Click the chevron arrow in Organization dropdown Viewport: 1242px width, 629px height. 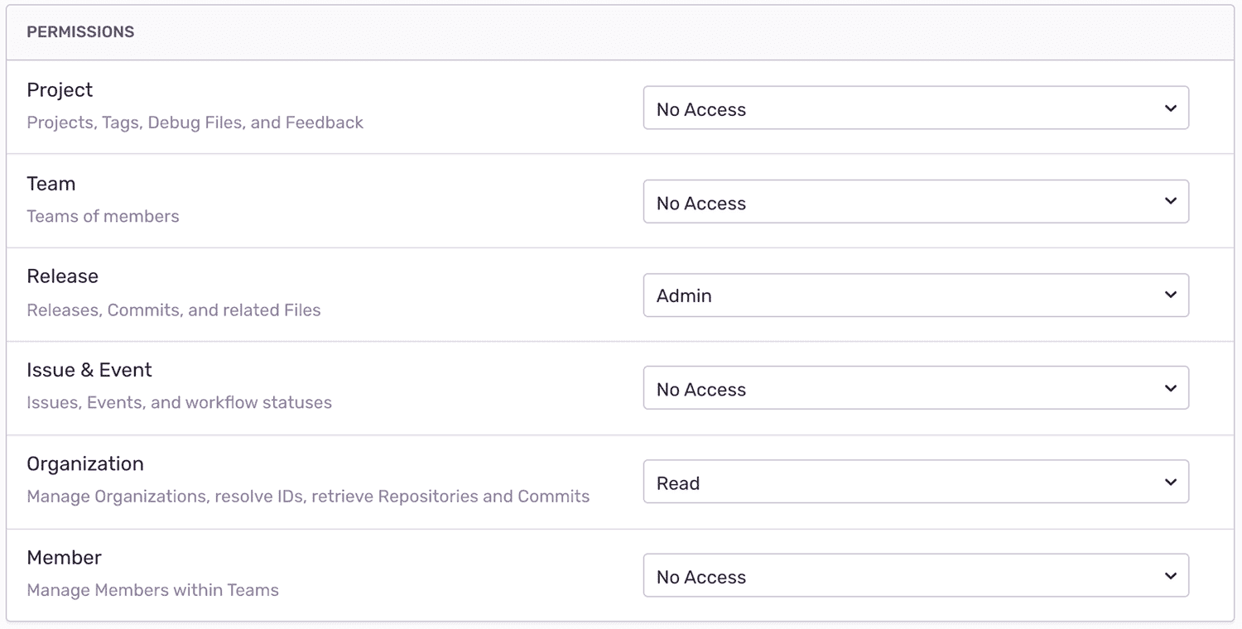[x=1170, y=482]
